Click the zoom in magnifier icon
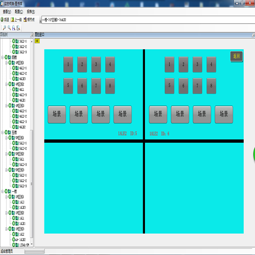 pos(4,28)
